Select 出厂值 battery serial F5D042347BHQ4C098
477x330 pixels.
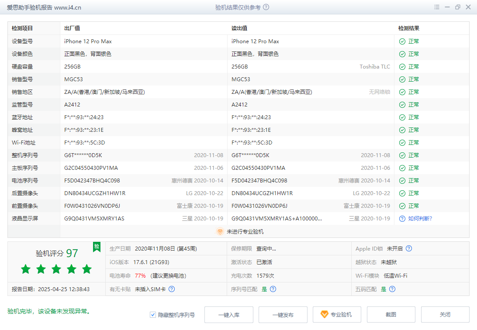(x=92, y=181)
